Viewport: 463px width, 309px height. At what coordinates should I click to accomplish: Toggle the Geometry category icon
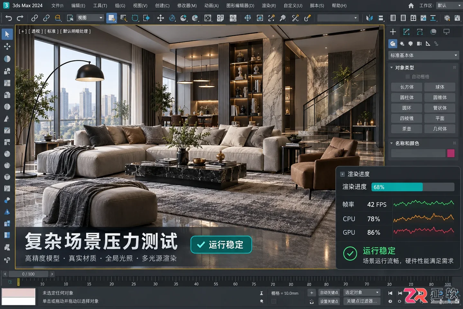[x=393, y=43]
